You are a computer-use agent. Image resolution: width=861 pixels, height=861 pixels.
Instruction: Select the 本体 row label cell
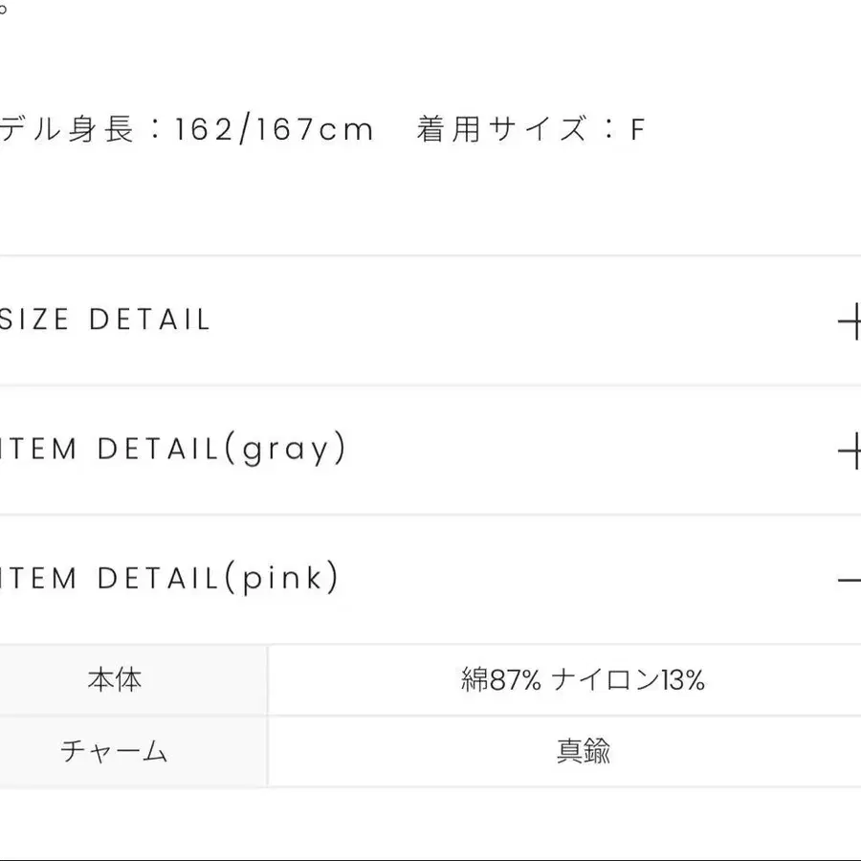coord(115,680)
